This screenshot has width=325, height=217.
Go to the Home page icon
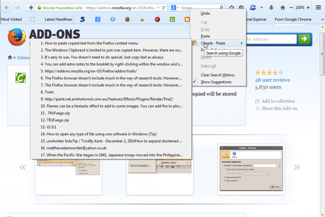[x=283, y=8]
